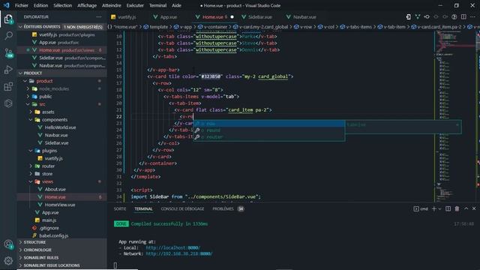Follow the Local localhost:8080 link
Viewport: 480px width, 270px height.
(173, 247)
